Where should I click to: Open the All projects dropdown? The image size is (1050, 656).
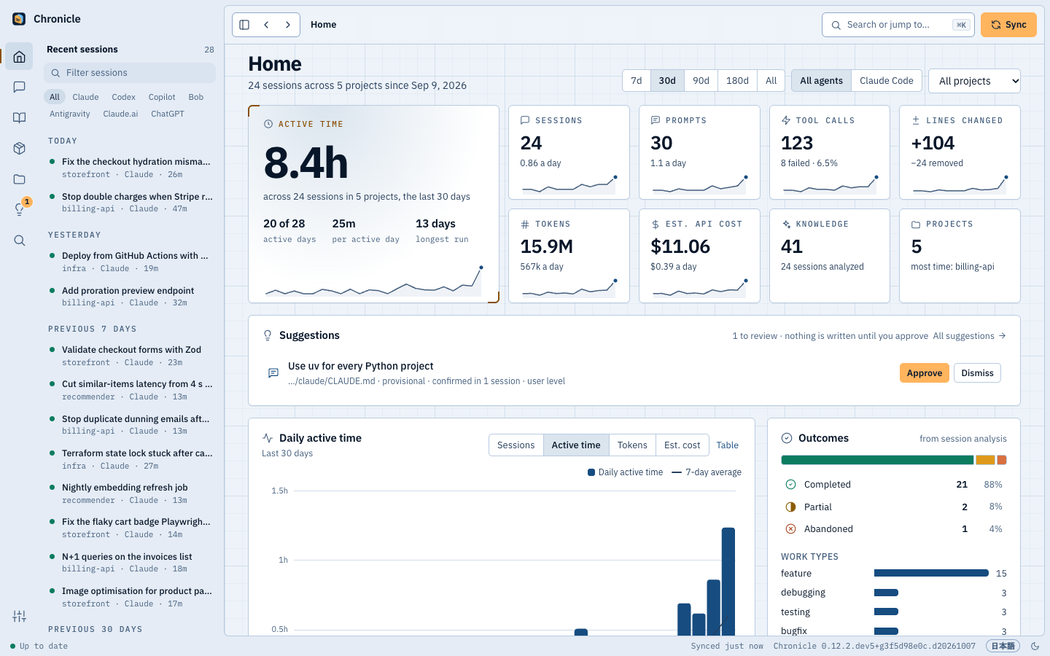click(x=974, y=81)
